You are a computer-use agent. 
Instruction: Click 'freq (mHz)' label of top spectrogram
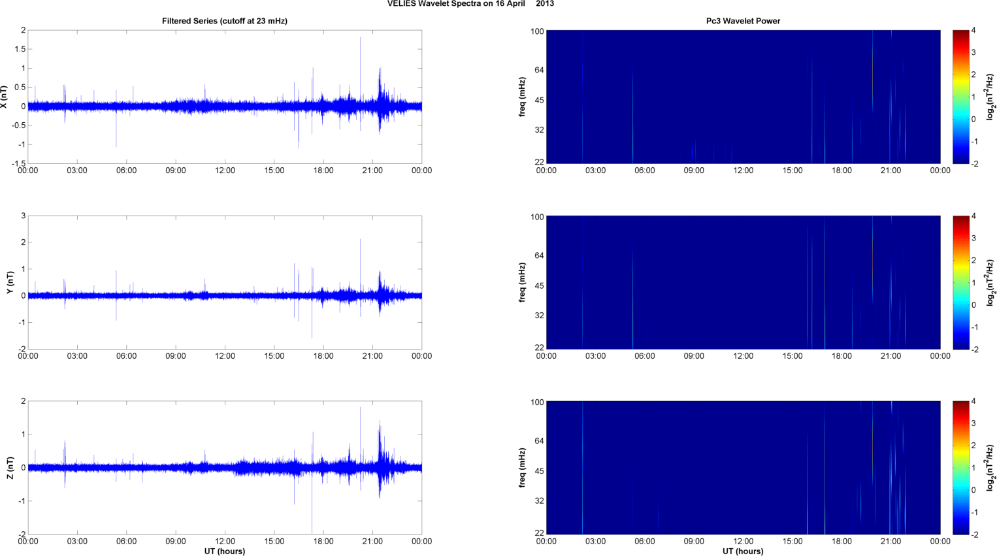click(522, 97)
